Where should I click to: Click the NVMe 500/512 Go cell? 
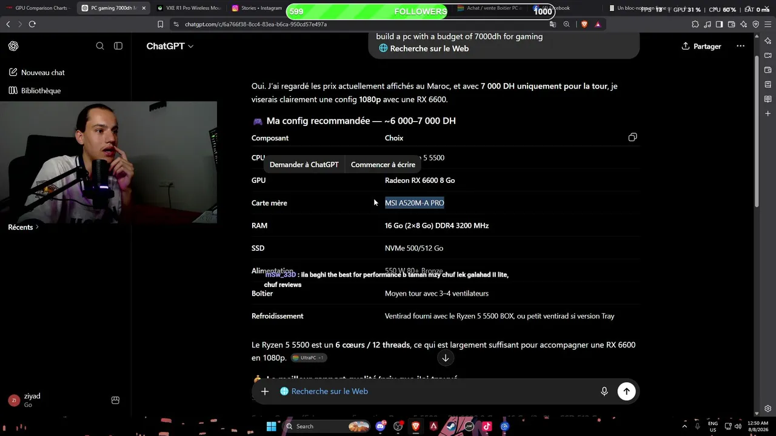point(414,248)
